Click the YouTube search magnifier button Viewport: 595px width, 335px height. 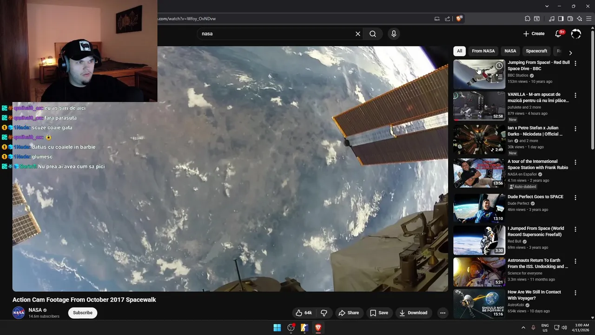click(373, 33)
